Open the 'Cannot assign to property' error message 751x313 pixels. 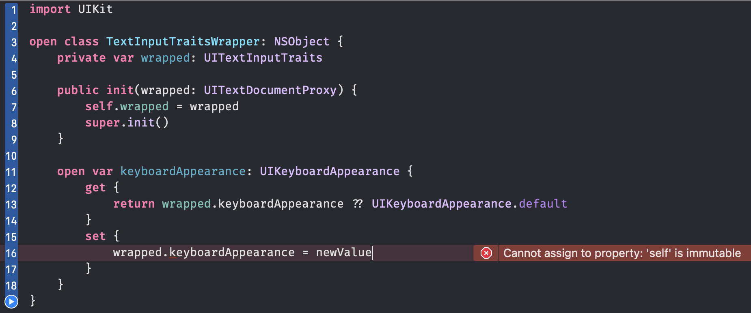pyautogui.click(x=622, y=253)
